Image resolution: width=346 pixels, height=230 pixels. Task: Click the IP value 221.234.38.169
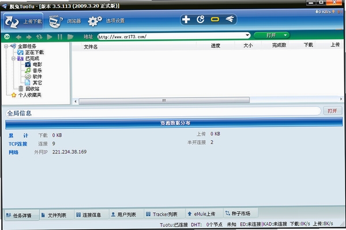(69, 152)
